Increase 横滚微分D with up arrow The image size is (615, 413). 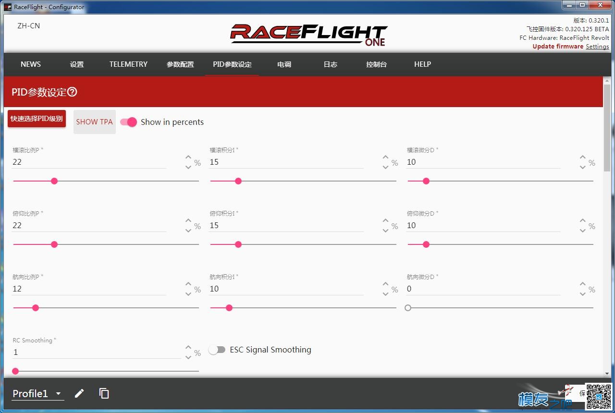582,157
